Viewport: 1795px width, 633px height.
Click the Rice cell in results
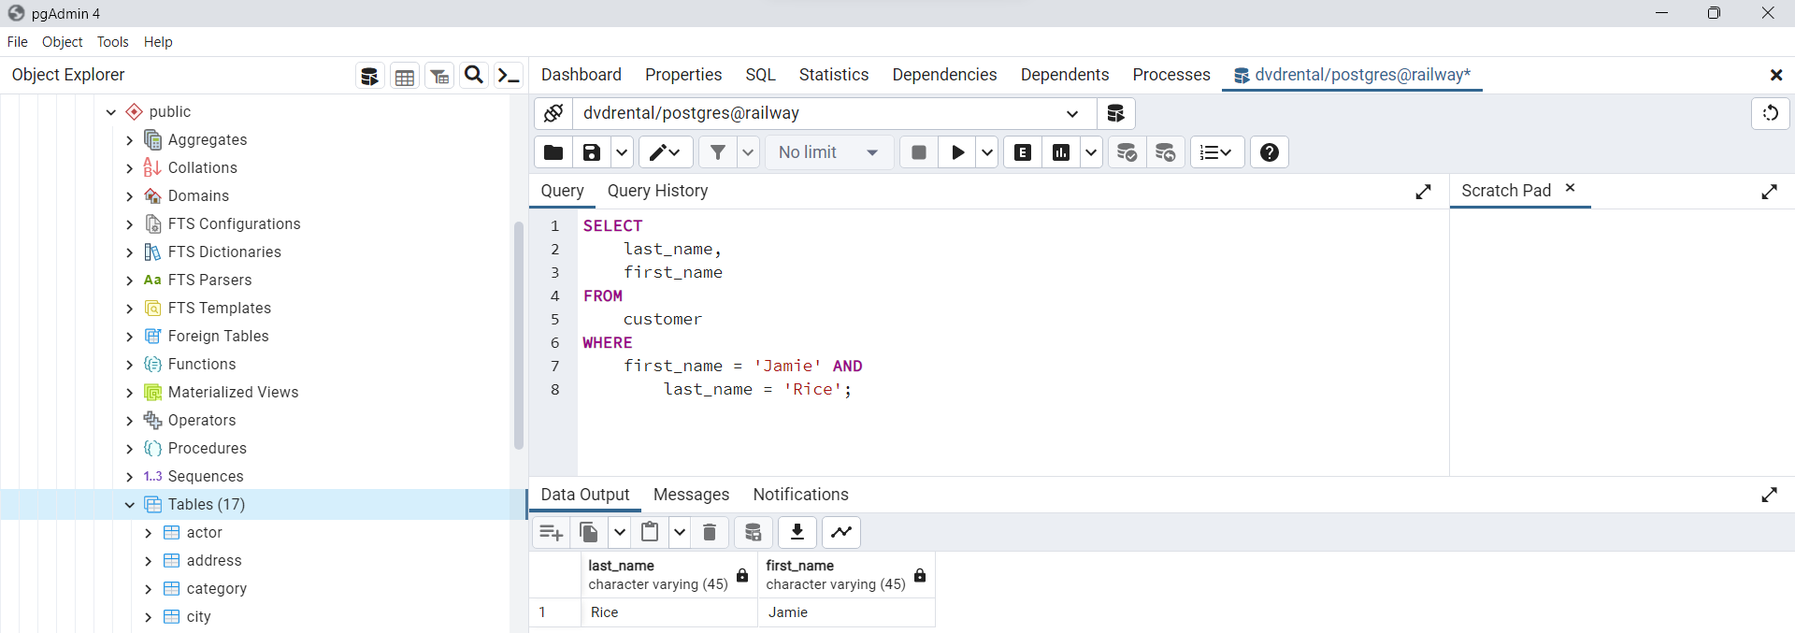coord(669,612)
